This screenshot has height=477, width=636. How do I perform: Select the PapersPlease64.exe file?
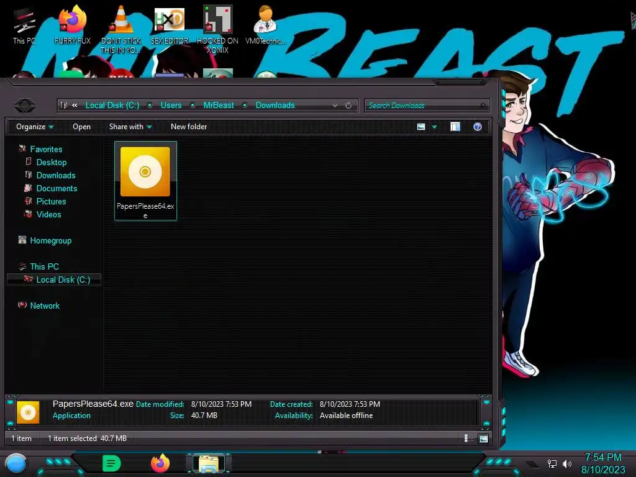pos(145,181)
